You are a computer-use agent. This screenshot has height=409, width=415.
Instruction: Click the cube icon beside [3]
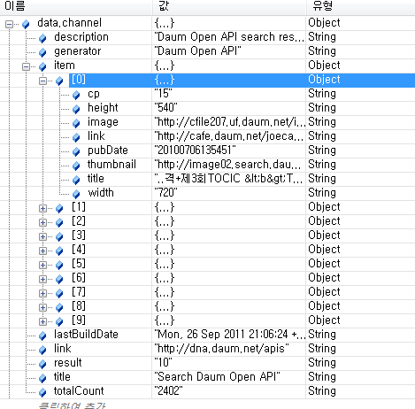point(59,236)
